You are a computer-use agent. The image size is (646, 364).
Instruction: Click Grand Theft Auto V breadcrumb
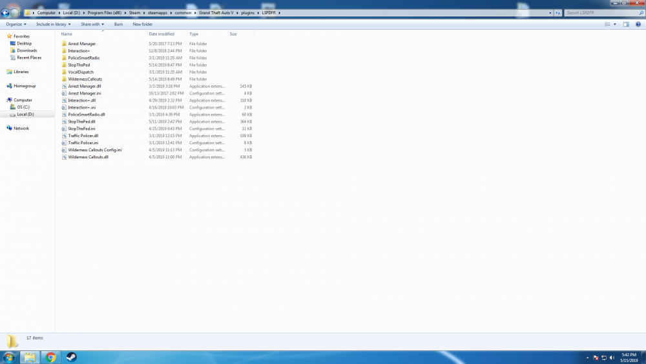coord(216,13)
